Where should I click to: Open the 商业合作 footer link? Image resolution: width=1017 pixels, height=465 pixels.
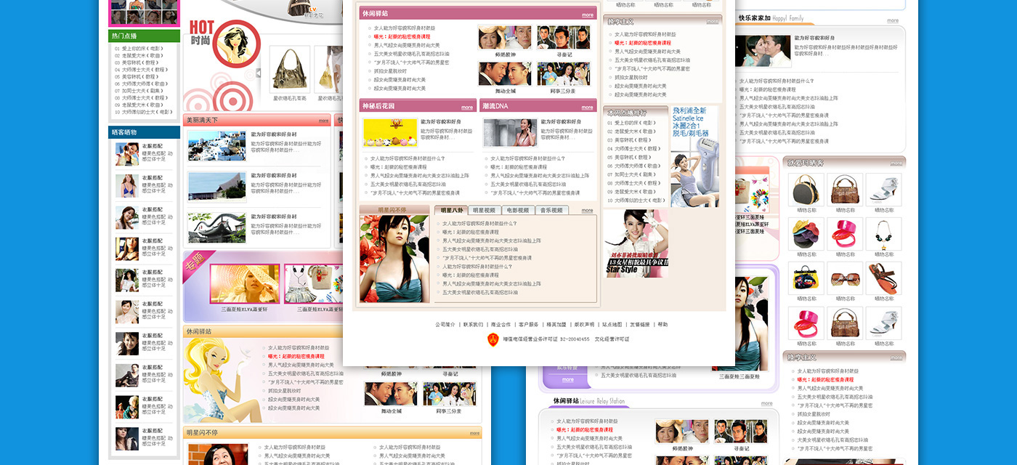501,325
